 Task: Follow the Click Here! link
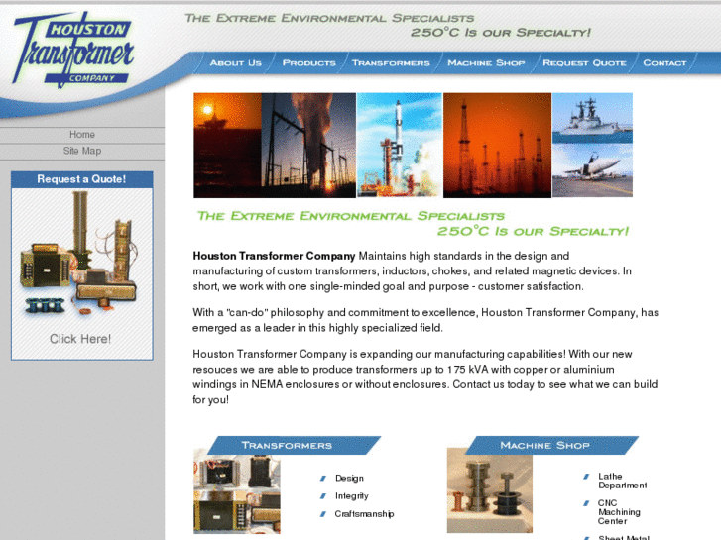tap(80, 339)
